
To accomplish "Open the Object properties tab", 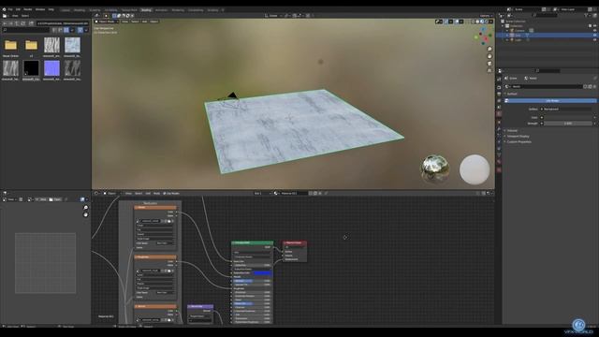I will [x=499, y=123].
